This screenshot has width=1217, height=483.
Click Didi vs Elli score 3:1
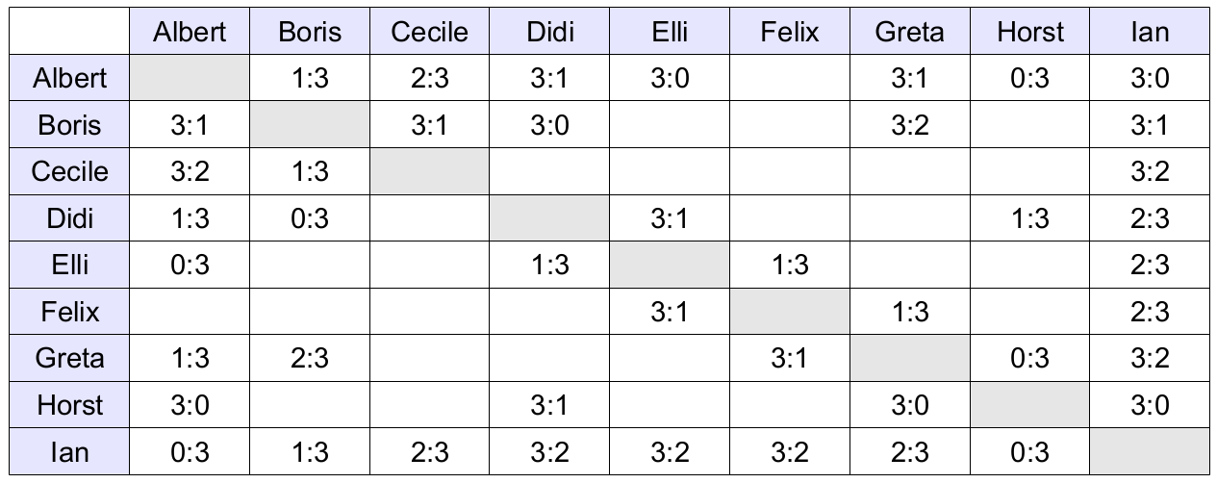[670, 218]
